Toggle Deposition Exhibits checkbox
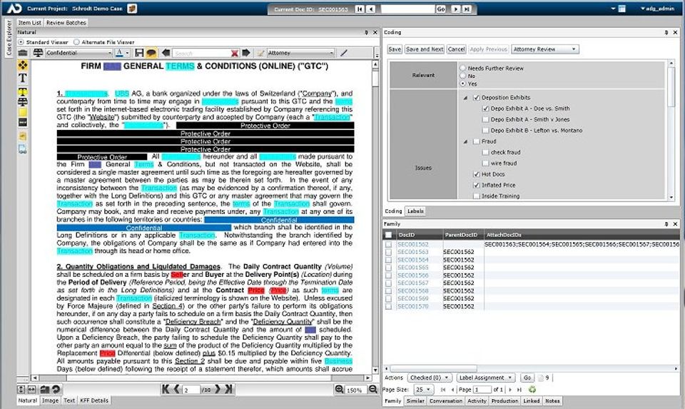685x409 pixels. pyautogui.click(x=477, y=98)
